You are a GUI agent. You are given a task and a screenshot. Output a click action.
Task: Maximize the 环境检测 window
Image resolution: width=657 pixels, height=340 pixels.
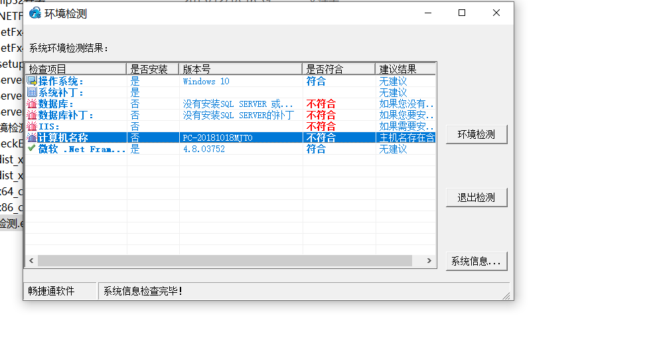462,13
